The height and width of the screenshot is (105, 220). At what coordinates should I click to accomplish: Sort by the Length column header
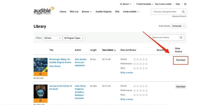point(93,50)
